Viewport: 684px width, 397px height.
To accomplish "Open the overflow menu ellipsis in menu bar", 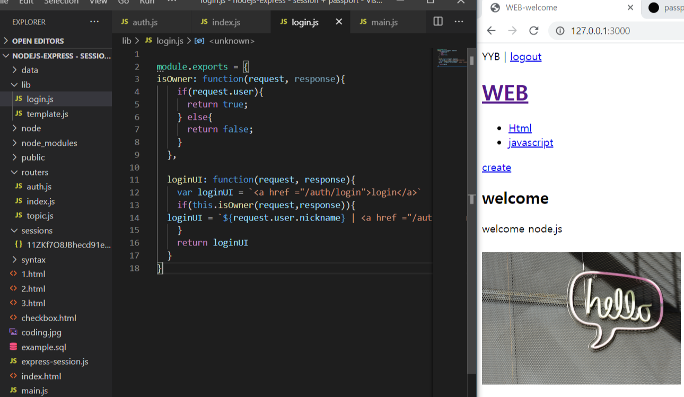I will coord(172,2).
